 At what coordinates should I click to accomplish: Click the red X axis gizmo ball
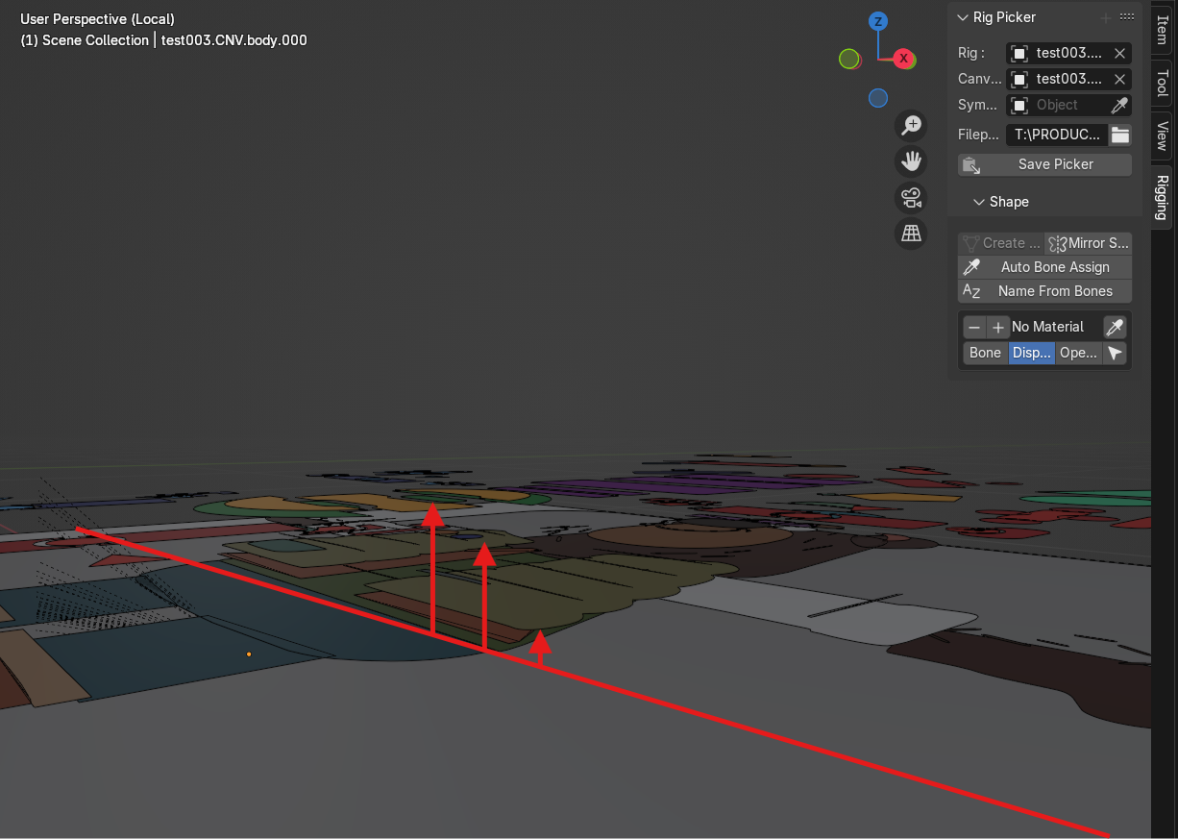coord(903,59)
